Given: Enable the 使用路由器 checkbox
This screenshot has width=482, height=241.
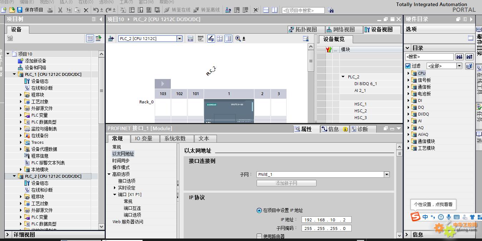Looking at the screenshot, I should [x=259, y=236].
